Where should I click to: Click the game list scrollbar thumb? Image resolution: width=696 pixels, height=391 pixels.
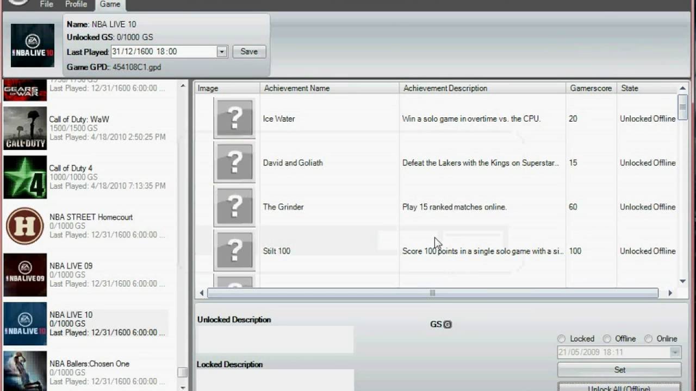point(183,373)
